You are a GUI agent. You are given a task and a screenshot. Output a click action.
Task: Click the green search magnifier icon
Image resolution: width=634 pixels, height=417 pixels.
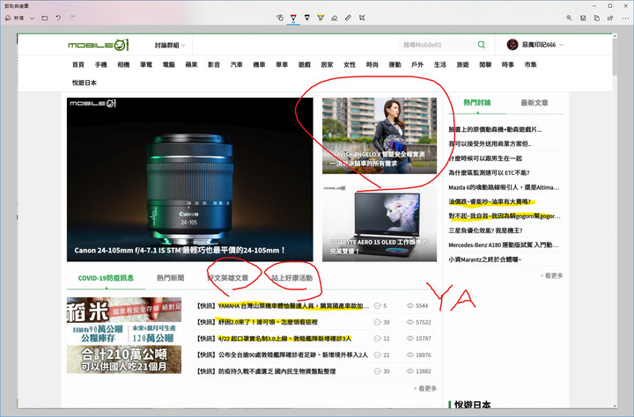tap(481, 45)
